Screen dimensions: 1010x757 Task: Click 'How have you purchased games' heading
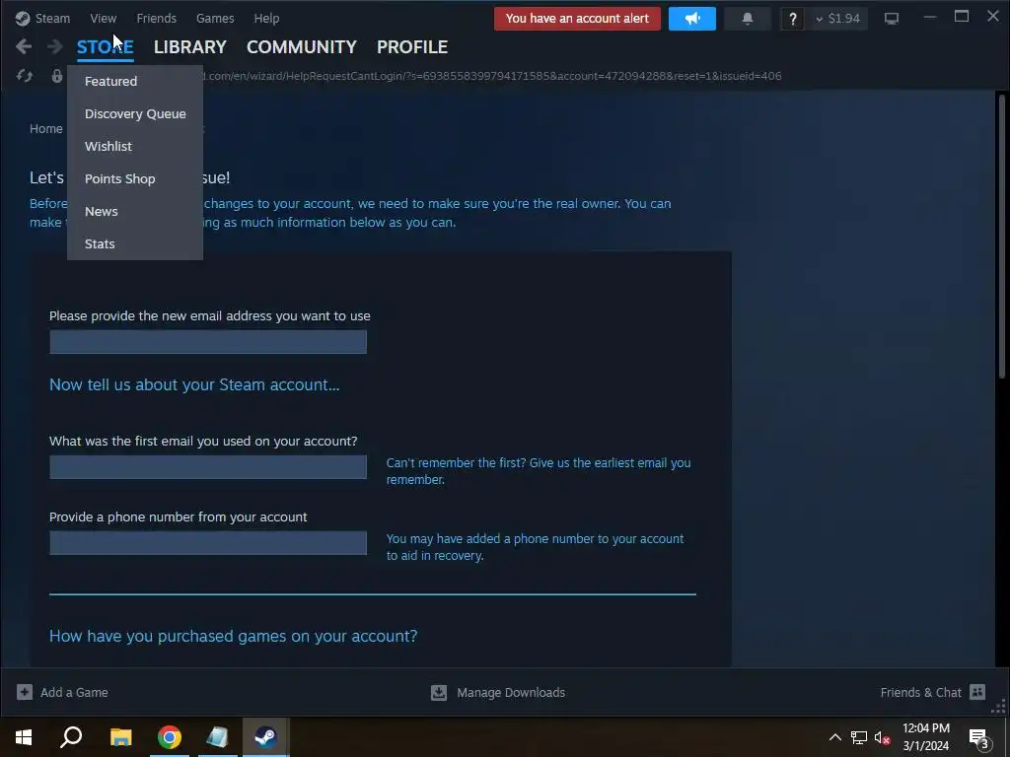(233, 636)
